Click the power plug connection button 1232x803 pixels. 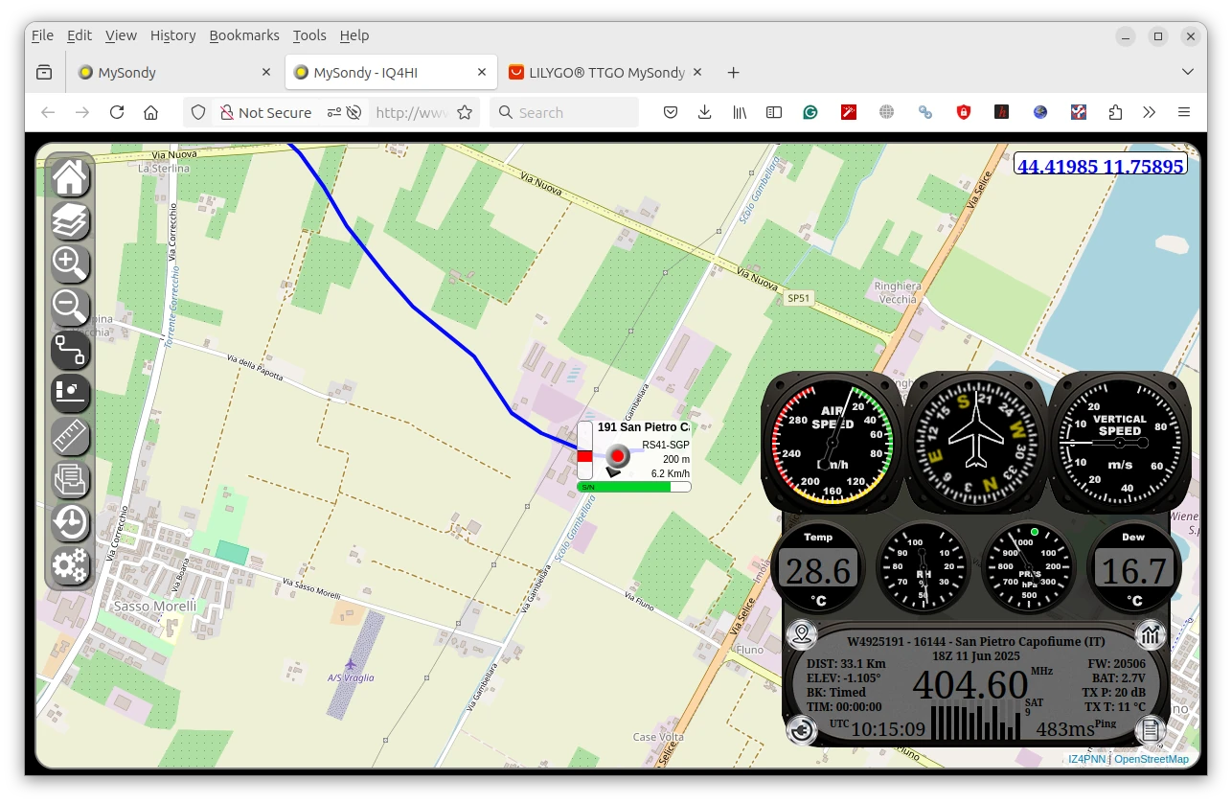(801, 731)
